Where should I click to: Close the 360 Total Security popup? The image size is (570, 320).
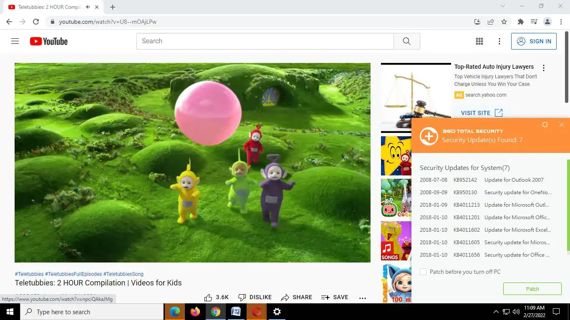coord(562,125)
